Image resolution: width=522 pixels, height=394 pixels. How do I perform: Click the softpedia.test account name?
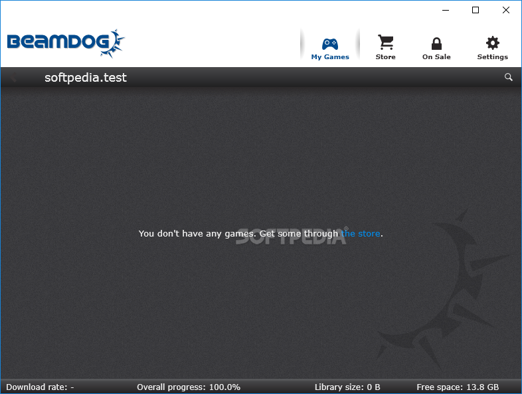pyautogui.click(x=86, y=78)
